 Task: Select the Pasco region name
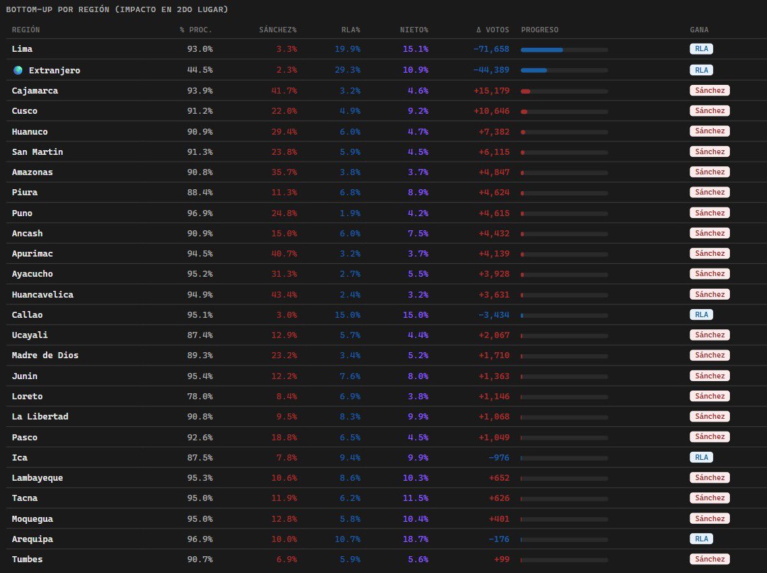pyautogui.click(x=24, y=437)
